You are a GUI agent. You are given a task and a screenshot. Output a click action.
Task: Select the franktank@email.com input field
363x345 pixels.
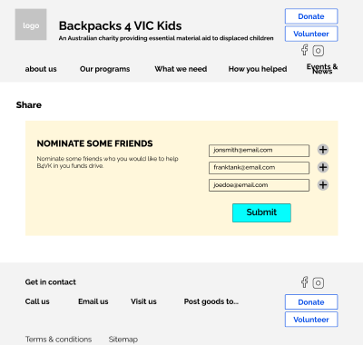point(259,168)
